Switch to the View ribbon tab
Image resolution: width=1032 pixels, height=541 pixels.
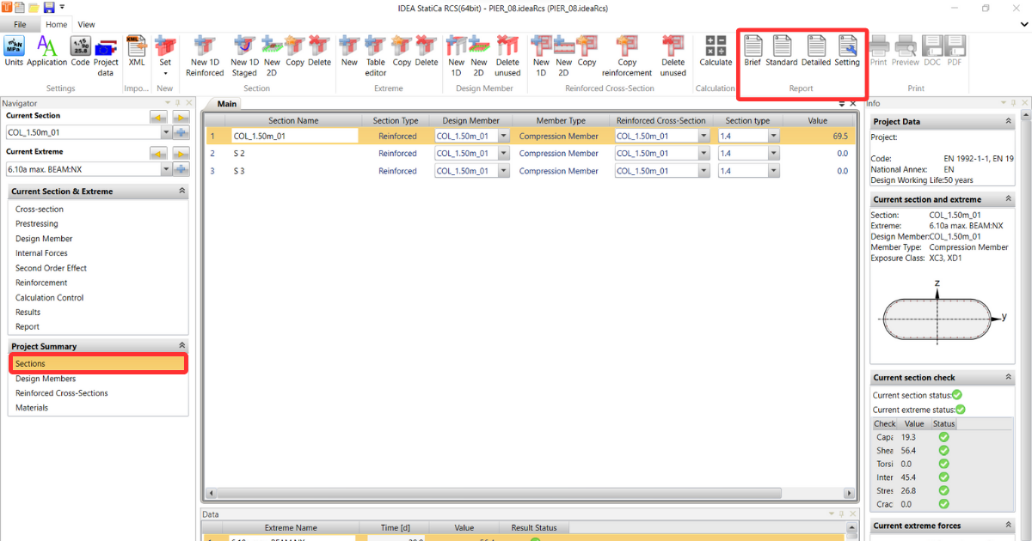pos(86,24)
